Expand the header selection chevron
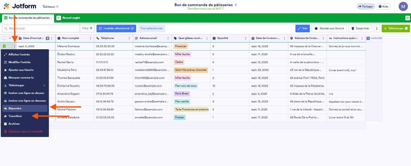Screen dimensions: 411x166 tap(10, 38)
